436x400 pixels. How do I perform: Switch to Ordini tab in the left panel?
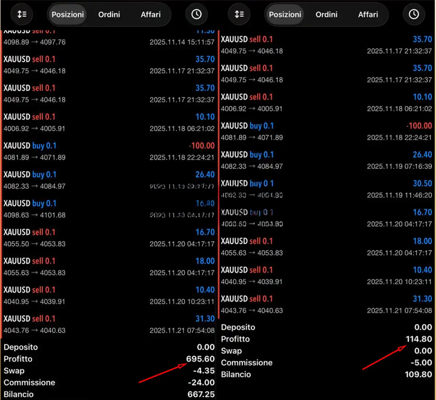tap(109, 14)
